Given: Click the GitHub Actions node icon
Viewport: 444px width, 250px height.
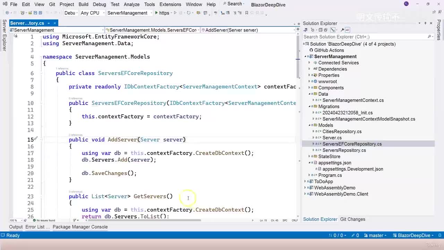Looking at the screenshot, I should point(311,50).
